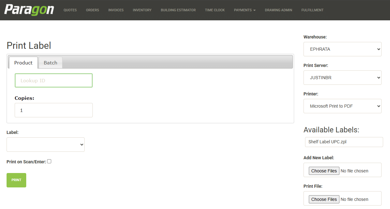The image size is (390, 209).
Task: Enable Print on Scan/Enter
Action: coord(49,161)
